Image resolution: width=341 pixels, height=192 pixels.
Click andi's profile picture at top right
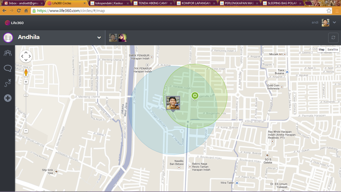click(x=326, y=23)
